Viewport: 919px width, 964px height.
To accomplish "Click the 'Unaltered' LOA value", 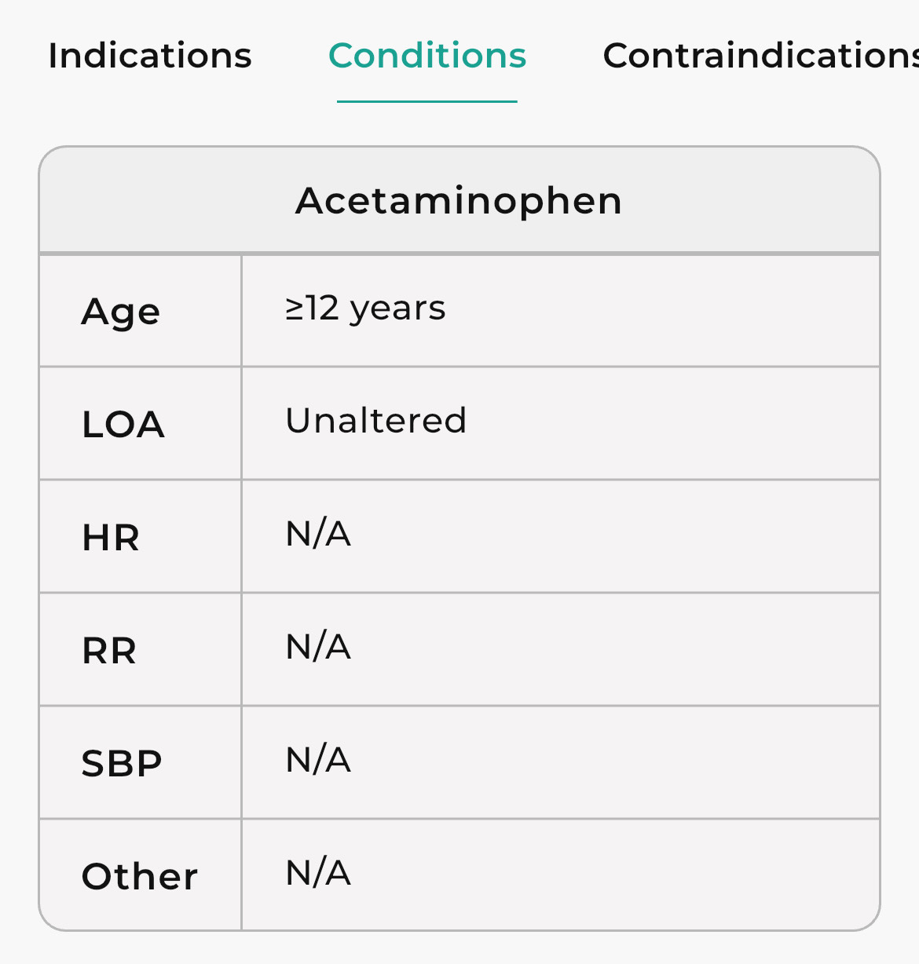I will (375, 421).
